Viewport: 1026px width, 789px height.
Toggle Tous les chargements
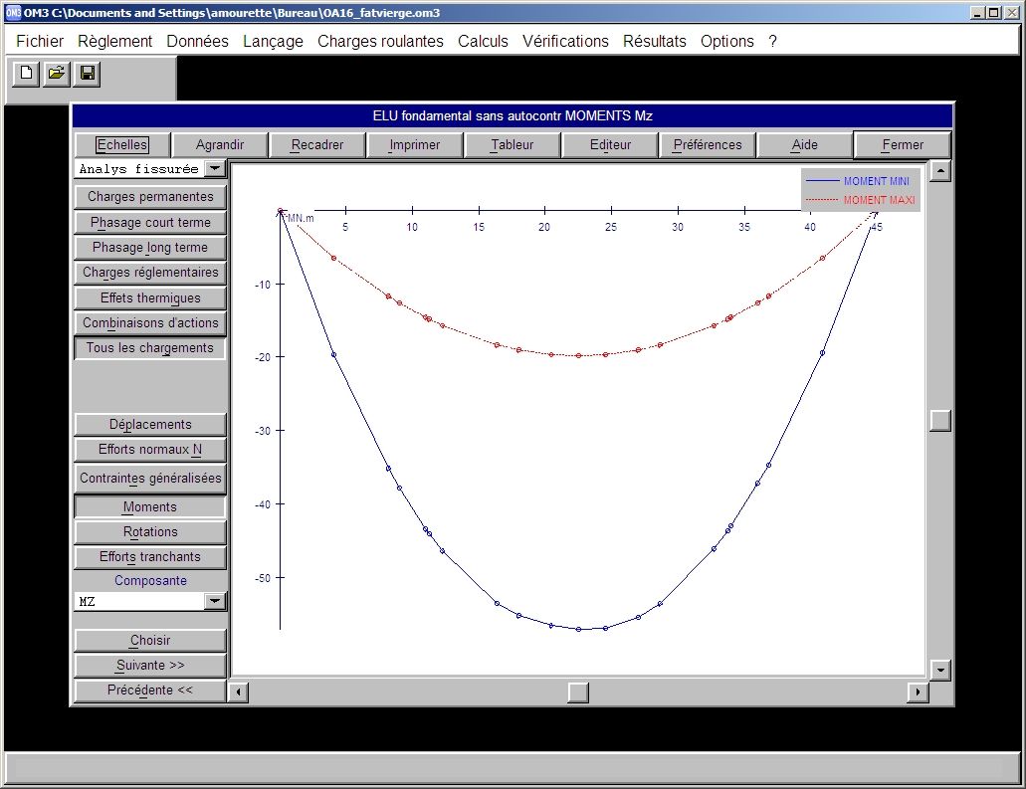[150, 348]
